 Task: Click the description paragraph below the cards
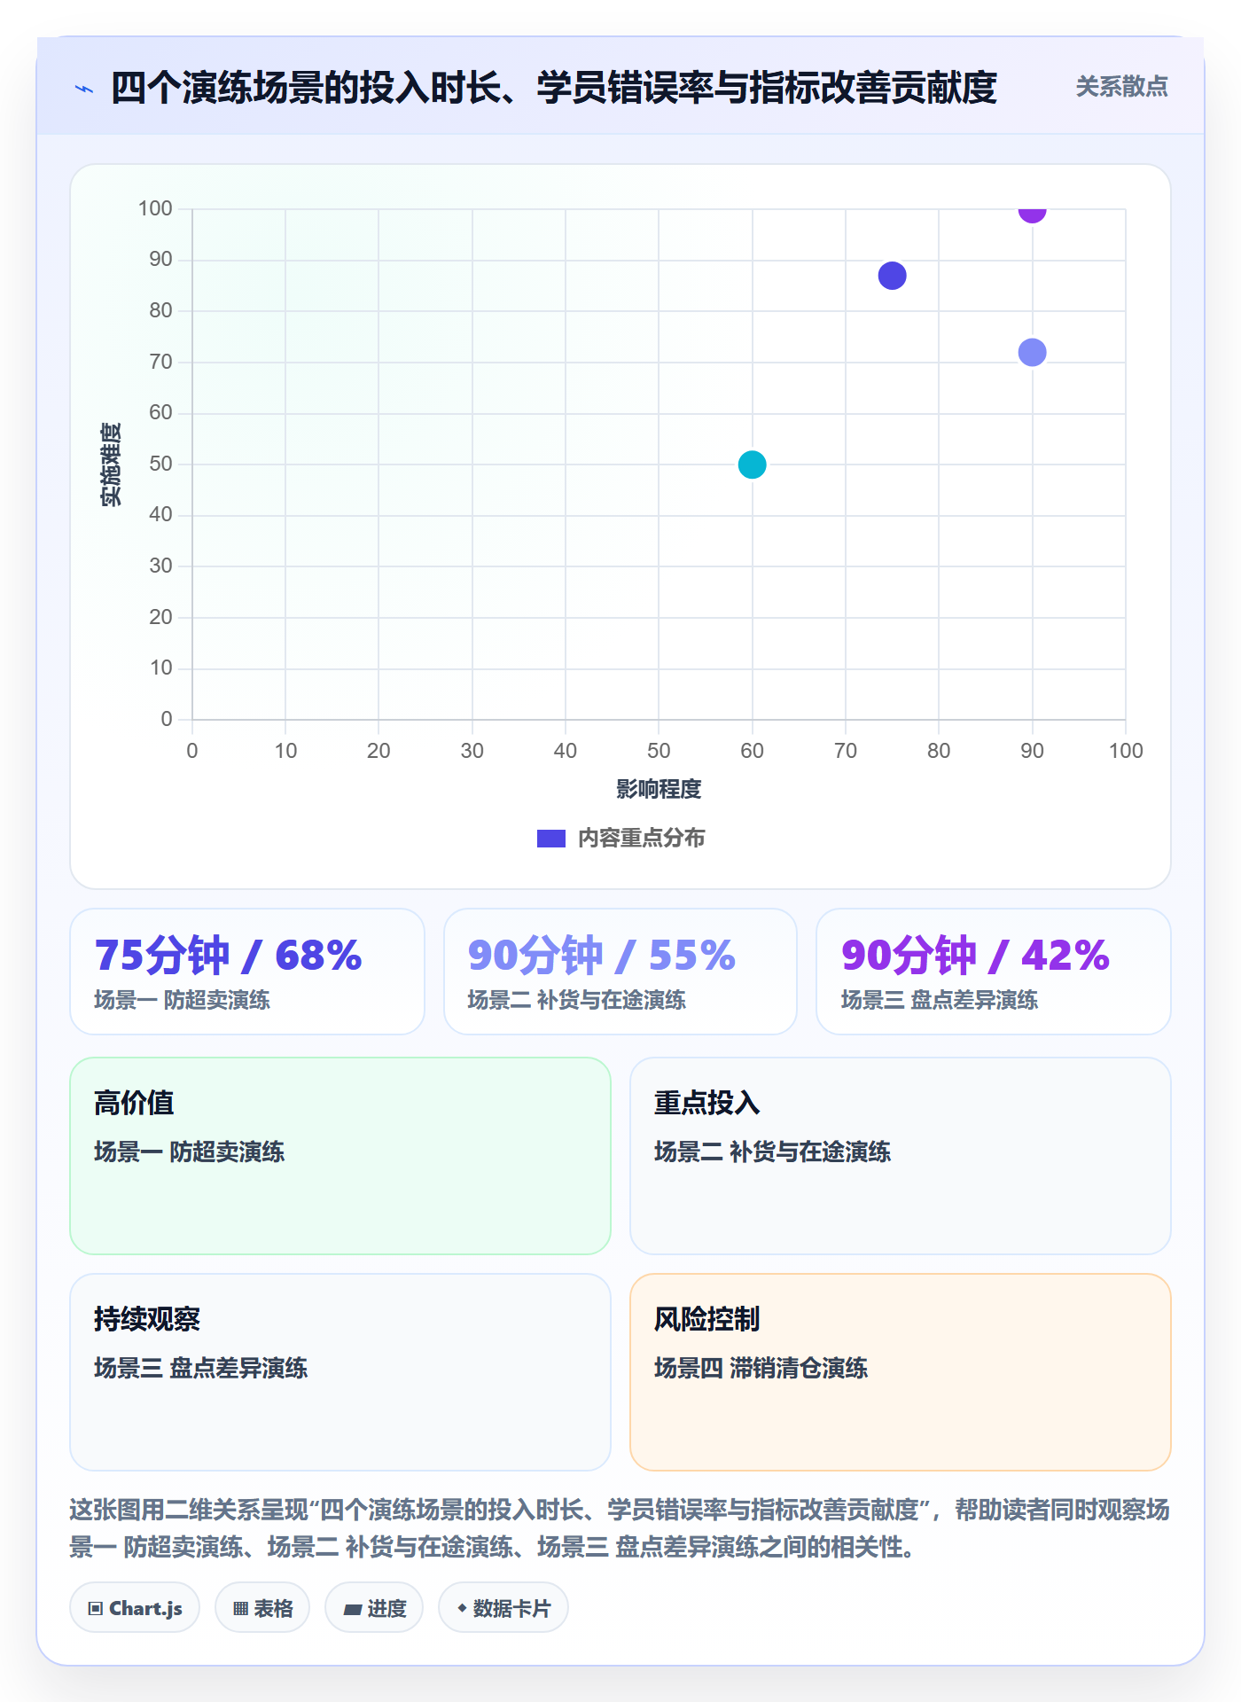620,1528
